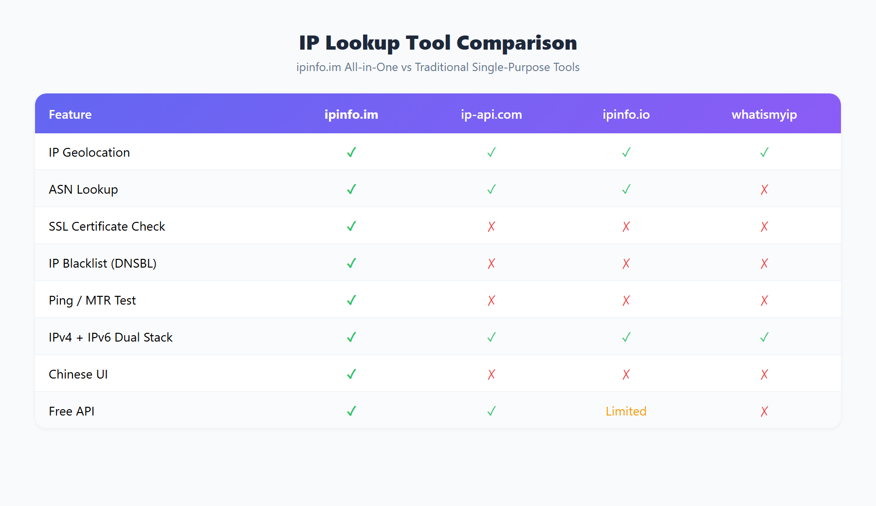Click the 'ASN Lookup' row label
This screenshot has height=506, width=876.
[83, 189]
